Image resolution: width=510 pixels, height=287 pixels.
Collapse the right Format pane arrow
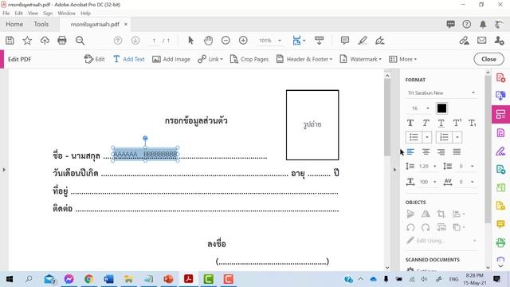pyautogui.click(x=395, y=170)
